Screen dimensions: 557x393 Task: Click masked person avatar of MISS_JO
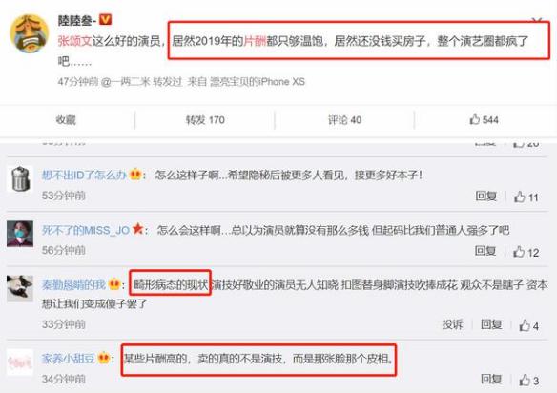20,234
